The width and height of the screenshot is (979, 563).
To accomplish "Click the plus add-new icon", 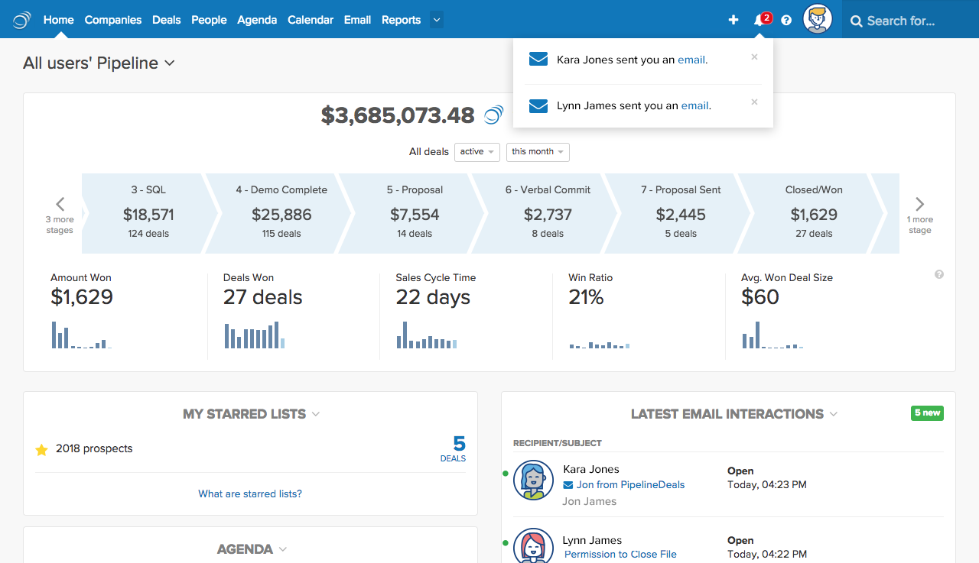I will pos(733,20).
